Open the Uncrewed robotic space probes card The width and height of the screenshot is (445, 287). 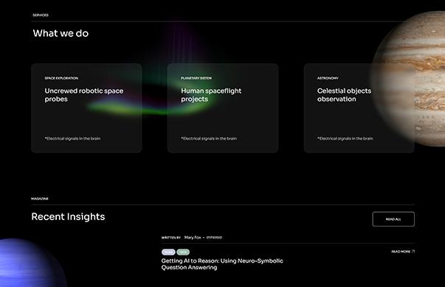86,108
